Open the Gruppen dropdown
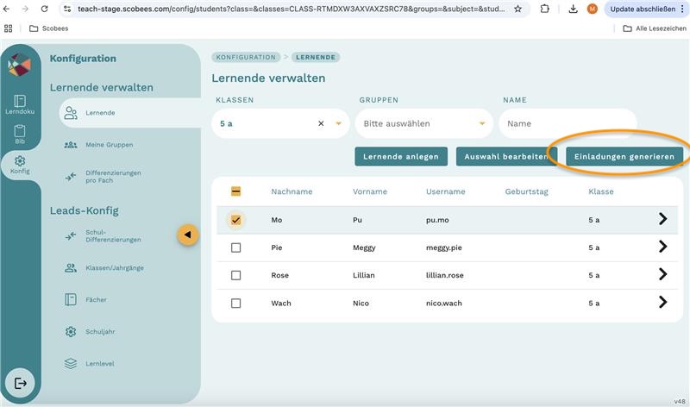The image size is (690, 407). 423,123
